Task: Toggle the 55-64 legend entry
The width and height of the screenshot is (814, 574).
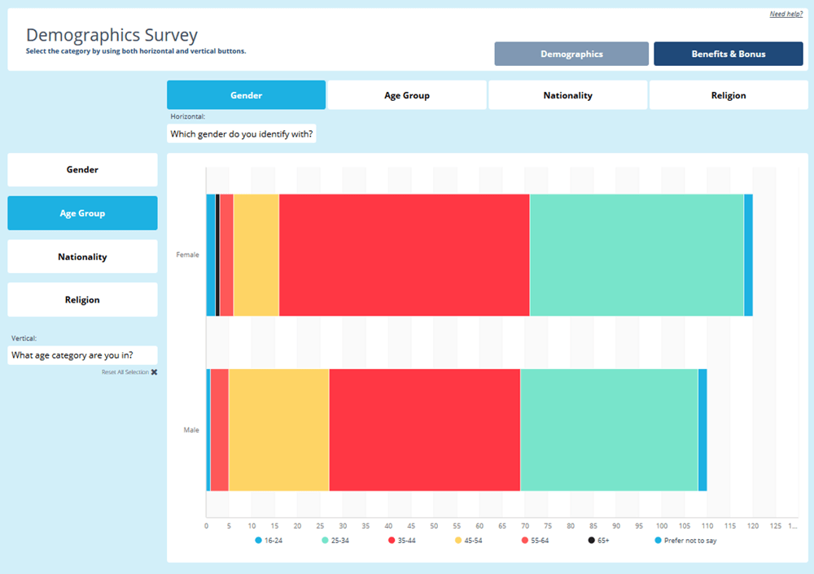Action: coord(535,541)
